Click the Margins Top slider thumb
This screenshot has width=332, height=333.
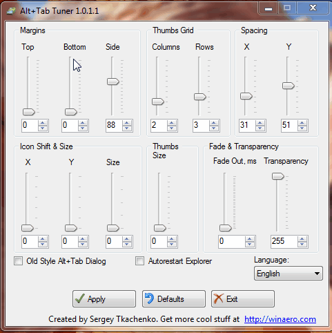[29, 112]
